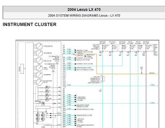Click the HI indicator lamp symbol
165x128 pixels.
pyautogui.click(x=47, y=88)
